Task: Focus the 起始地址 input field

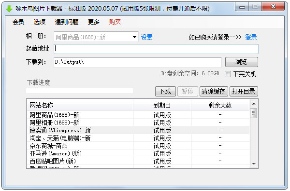Action: pos(156,49)
